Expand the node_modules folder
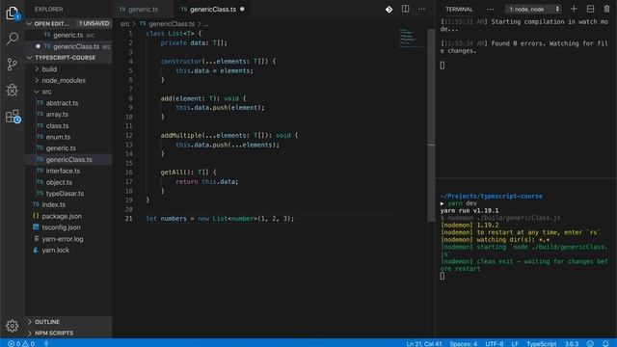Viewport: 617px width, 347px height. pyautogui.click(x=64, y=80)
